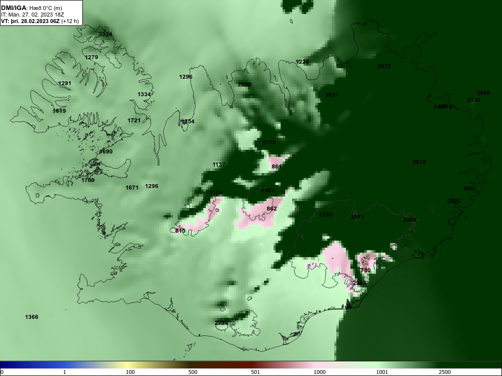
Task: Select the 1291 value in the Westfjords
Action: coord(65,83)
